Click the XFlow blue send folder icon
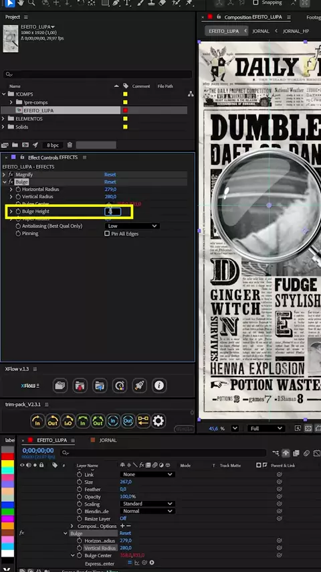Viewport: 321px width, 572px height. pyautogui.click(x=100, y=385)
